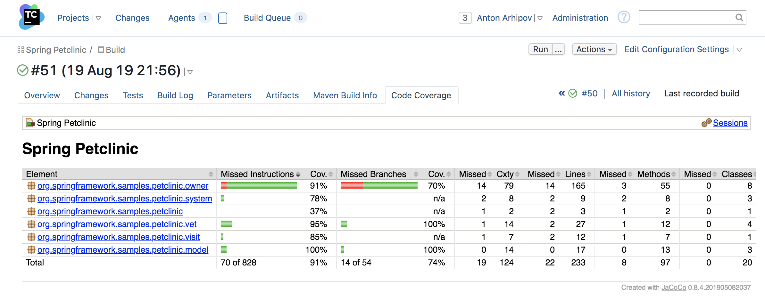The height and width of the screenshot is (301, 765).
Task: Open the Overview tab
Action: (x=42, y=95)
